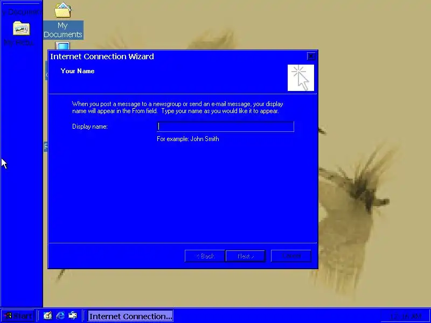Click the Back button in wizard
Screen dimensions: 431x323
click(205, 256)
